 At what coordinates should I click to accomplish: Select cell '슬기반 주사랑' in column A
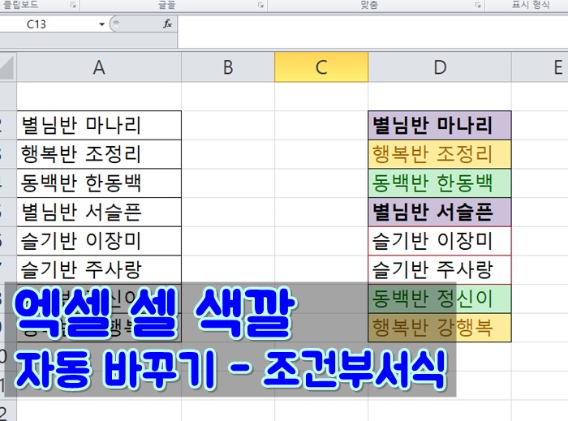click(99, 270)
